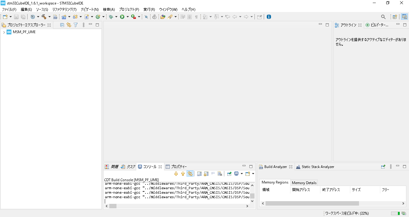This screenshot has width=409, height=217.
Task: Click the console horizontal scrollbar thumb
Action: [x=113, y=206]
